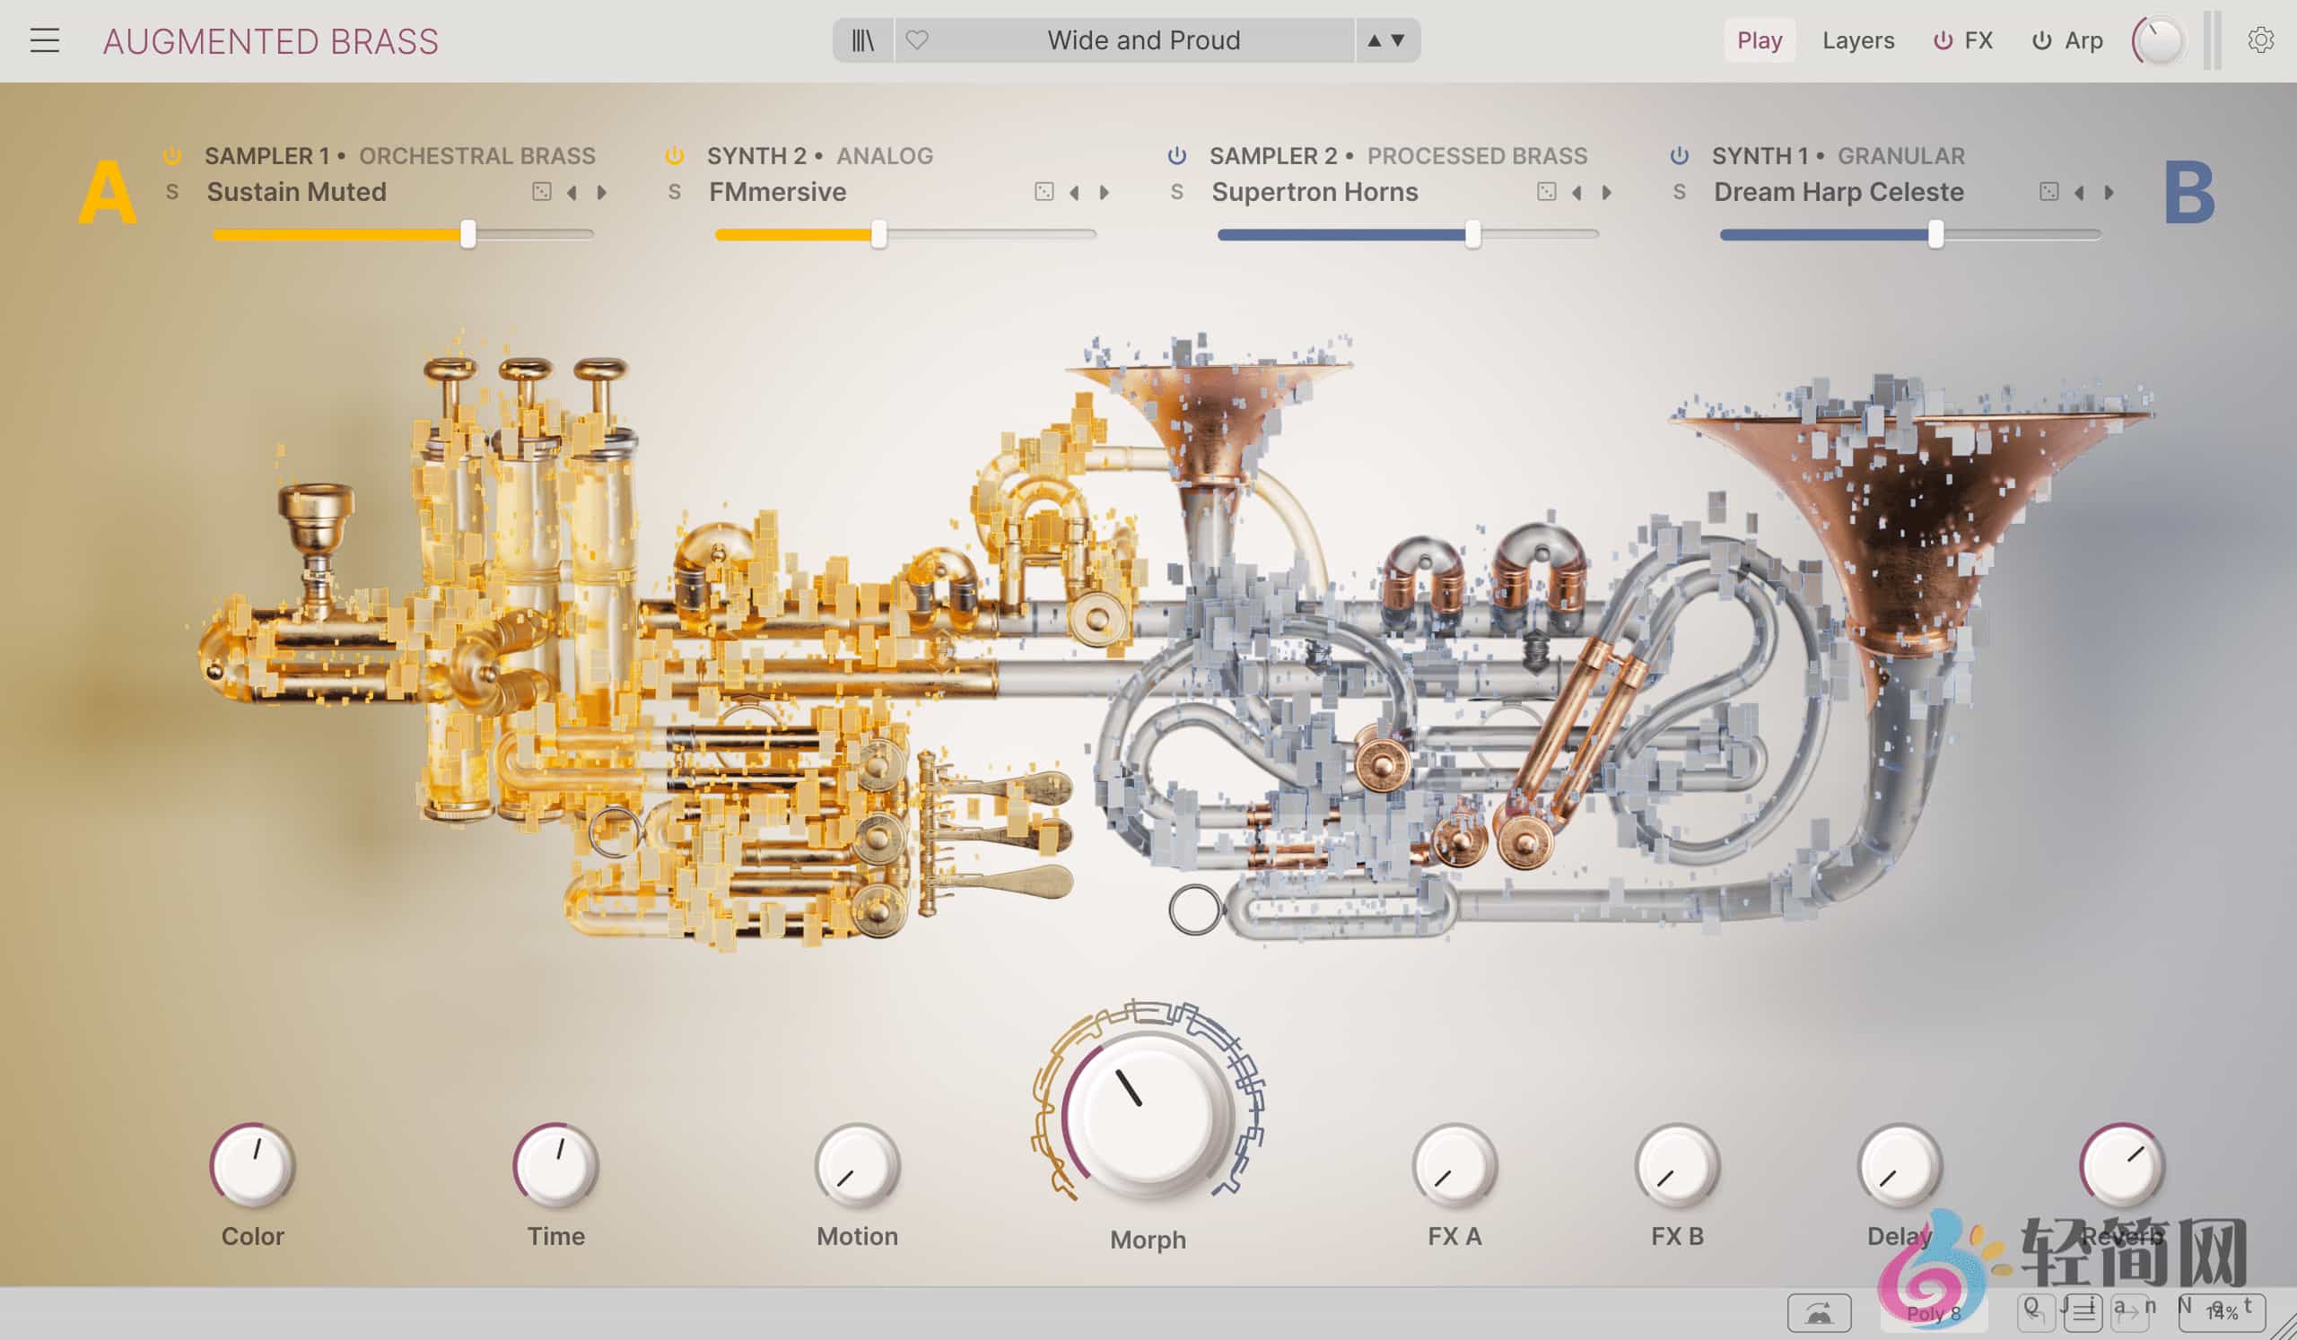This screenshot has width=2297, height=1340.
Task: Click the Wide and Proud preset name field
Action: coord(1145,40)
